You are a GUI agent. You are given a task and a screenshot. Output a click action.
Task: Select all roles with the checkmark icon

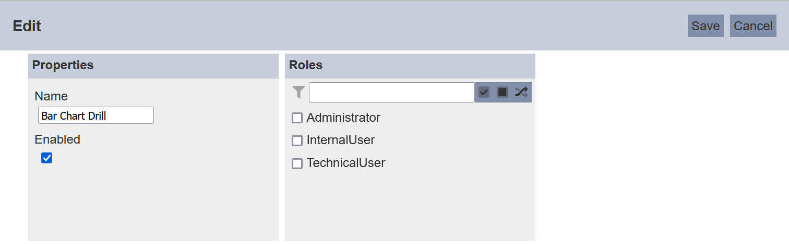pyautogui.click(x=484, y=93)
